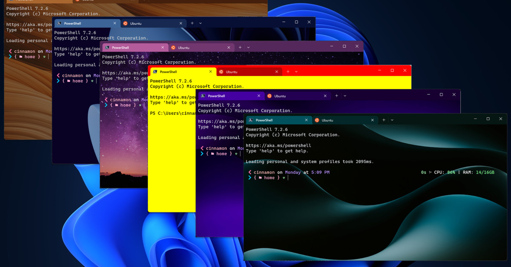This screenshot has height=267, width=511.
Task: Add a new tab in the galaxy-background terminal window
Action: click(240, 47)
